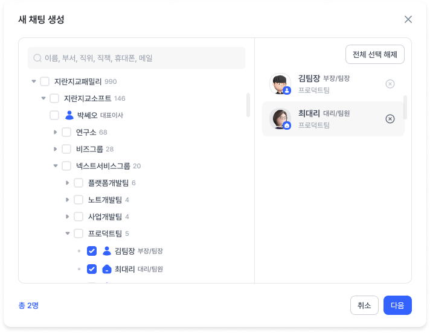
Task: Click the icon beside 최대리 in the tree
Action: [106, 269]
